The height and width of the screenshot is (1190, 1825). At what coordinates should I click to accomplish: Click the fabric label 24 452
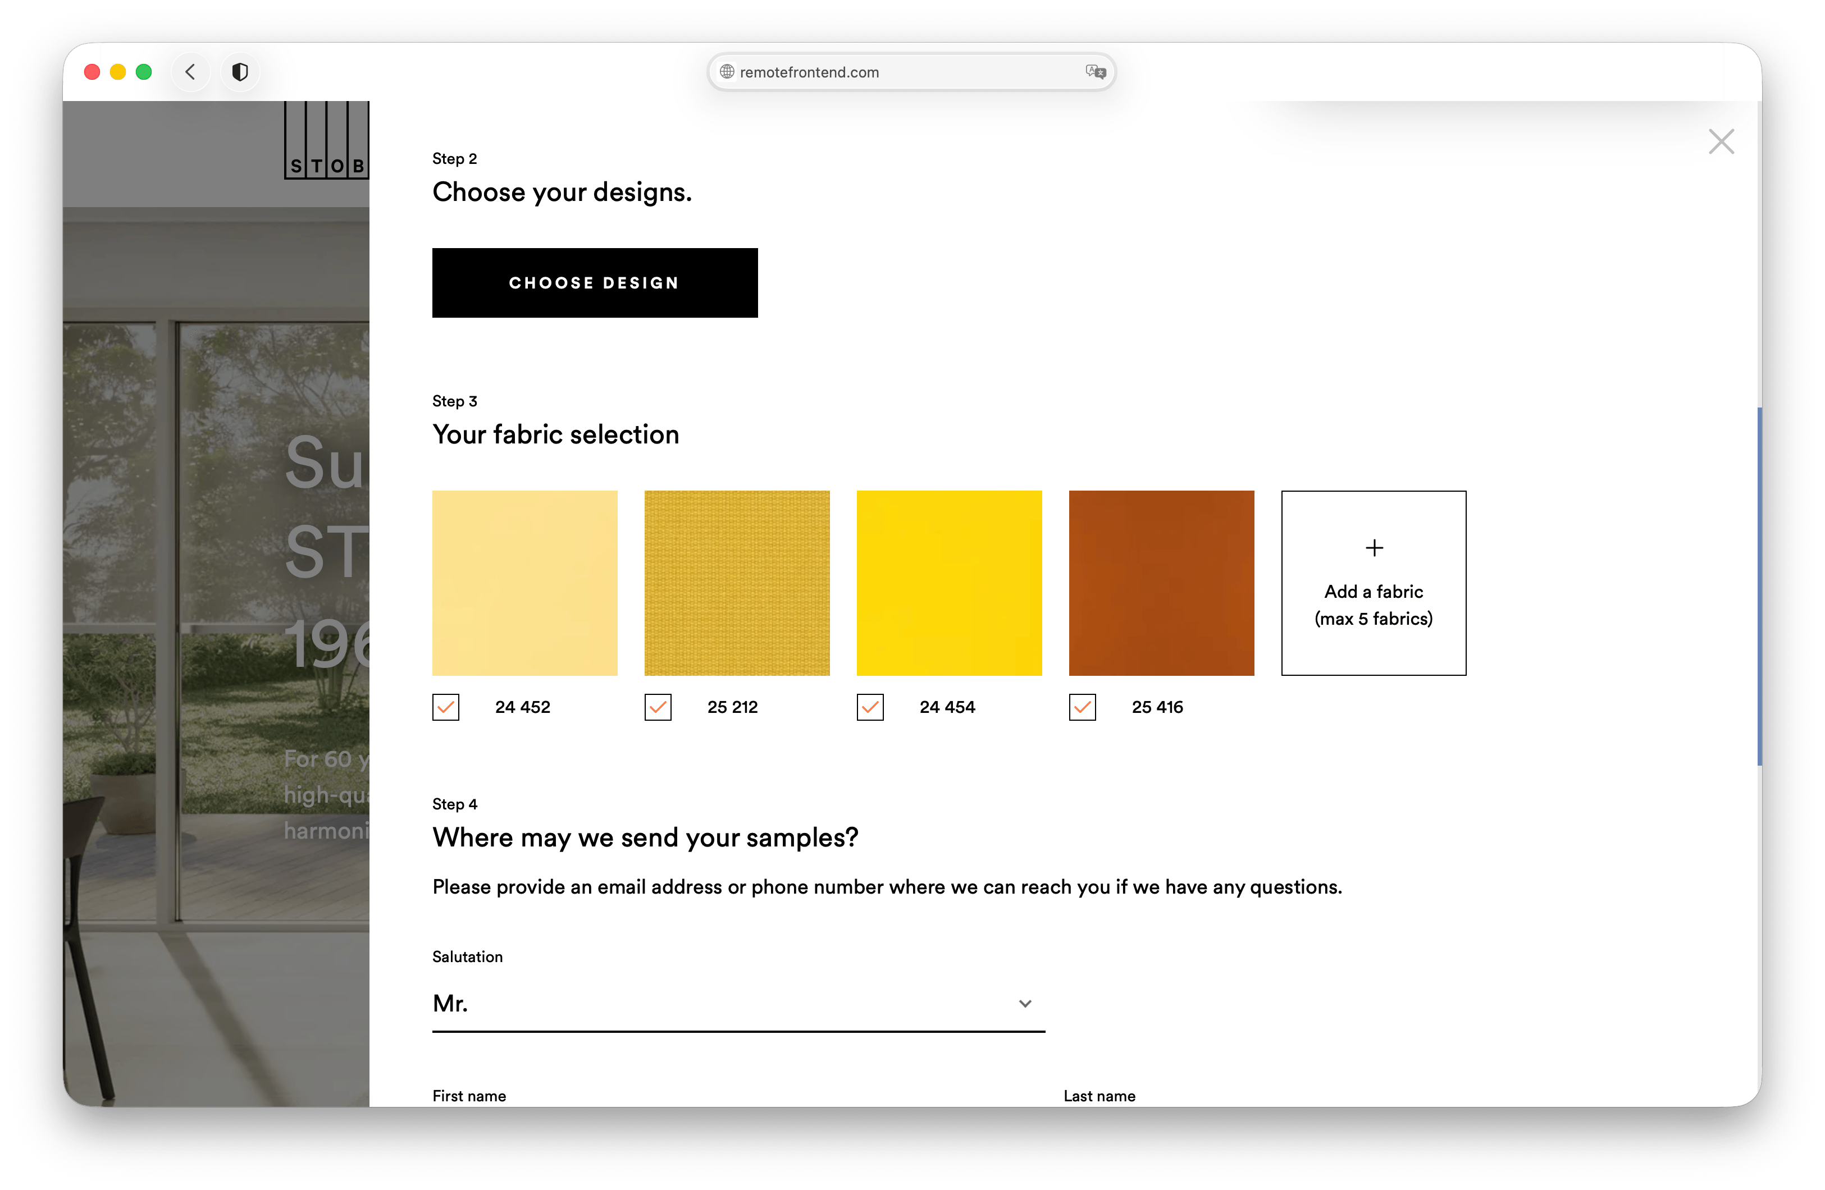(523, 707)
